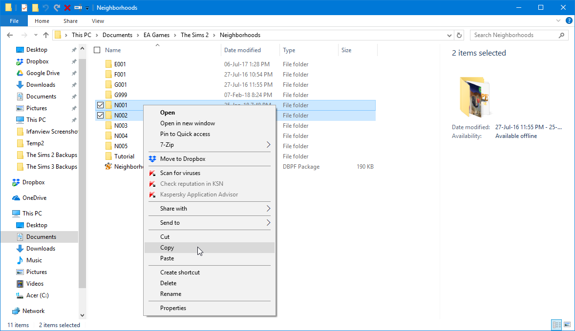This screenshot has height=331, width=575.
Task: Go back using the Back arrow
Action: (10, 35)
